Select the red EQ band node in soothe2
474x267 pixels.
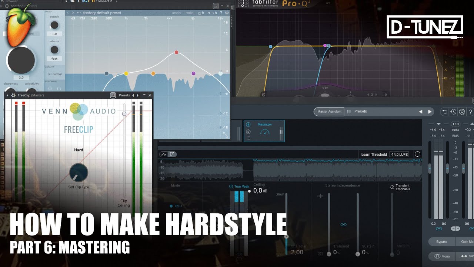[177, 52]
